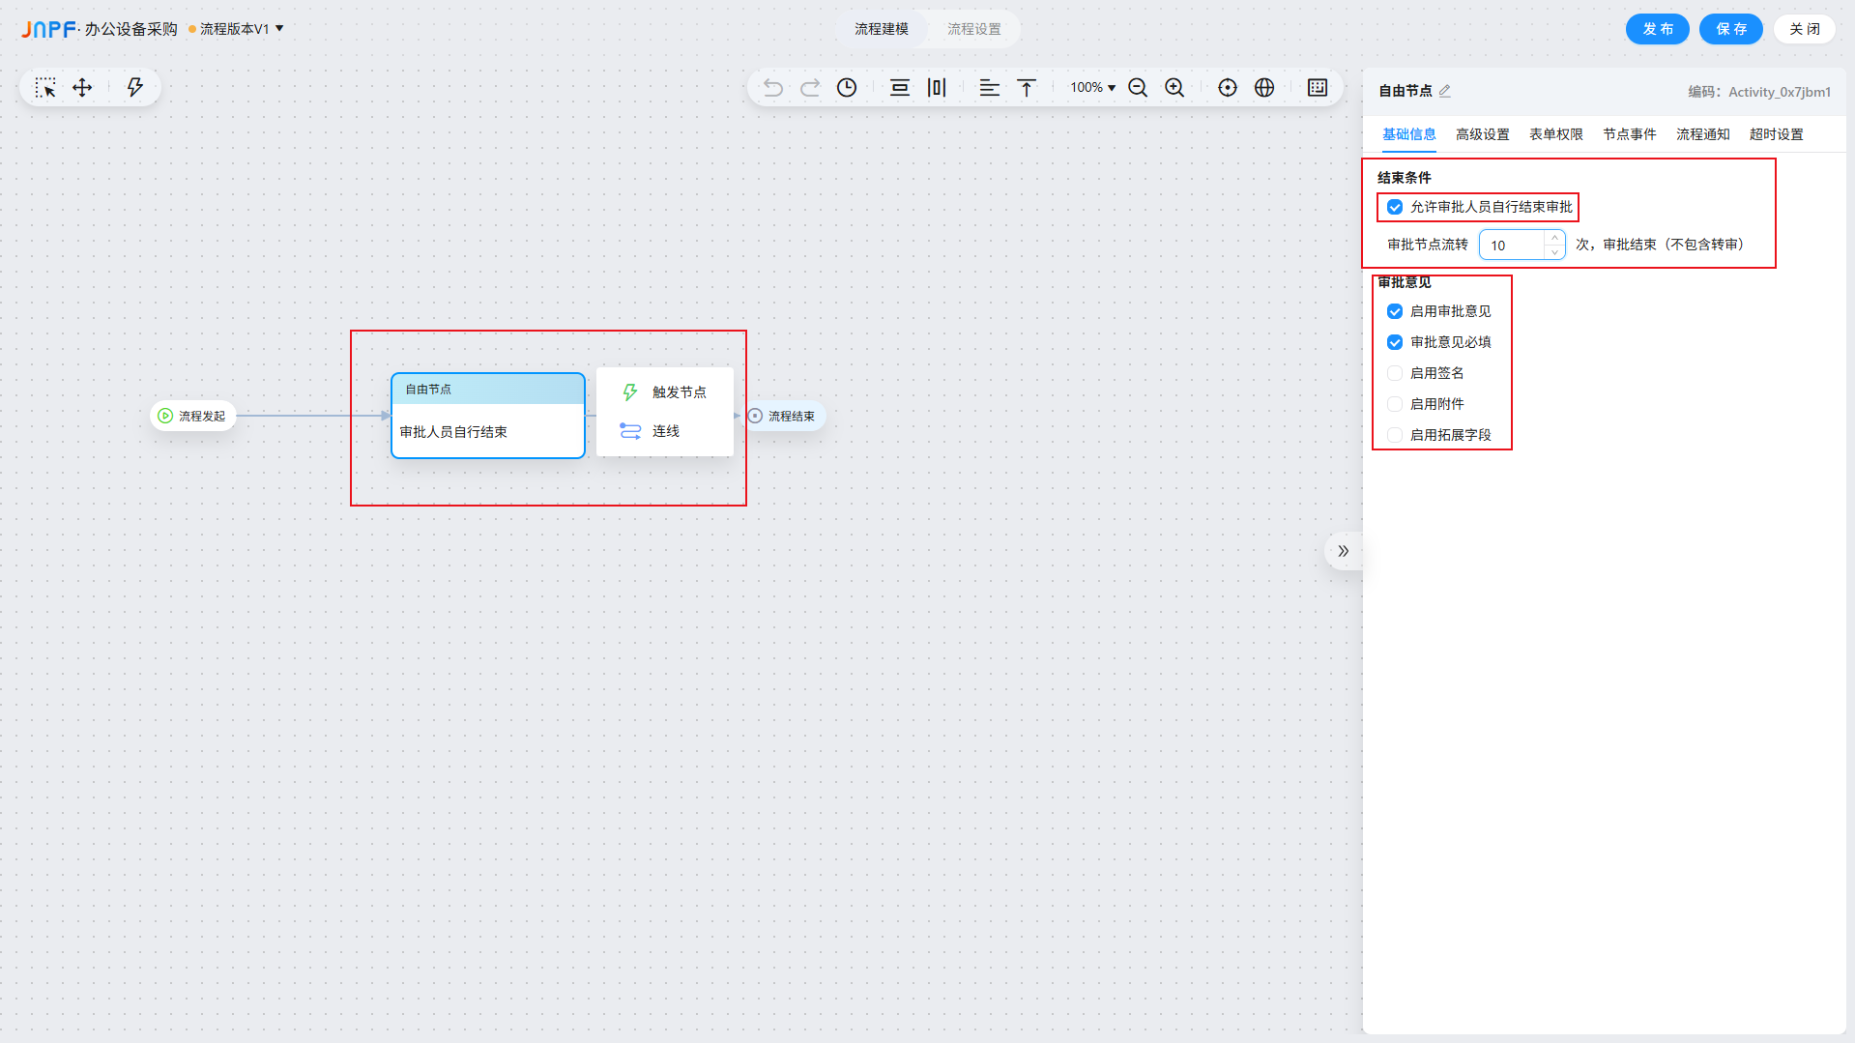Viewport: 1855px width, 1043px height.
Task: Click the 发布 publish button
Action: pyautogui.click(x=1657, y=29)
